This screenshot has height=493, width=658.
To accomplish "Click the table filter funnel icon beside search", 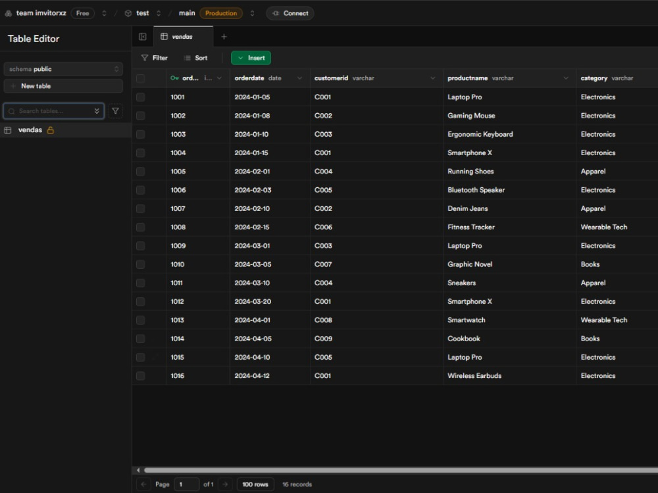I will [x=115, y=111].
